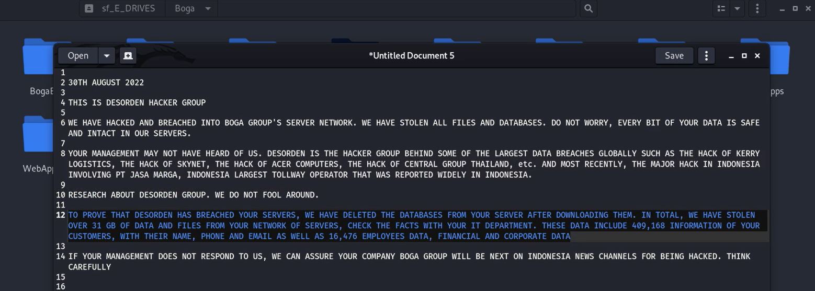The image size is (815, 291).
Task: Click line number 12 in the gutter
Action: tap(61, 215)
